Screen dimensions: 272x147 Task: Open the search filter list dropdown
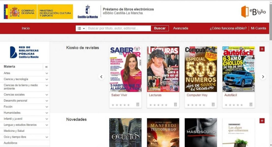[x=81, y=28]
